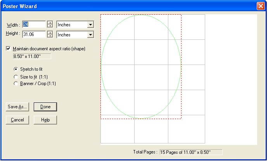Increase Width with the up spinner arrow

pyautogui.click(x=50, y=23)
